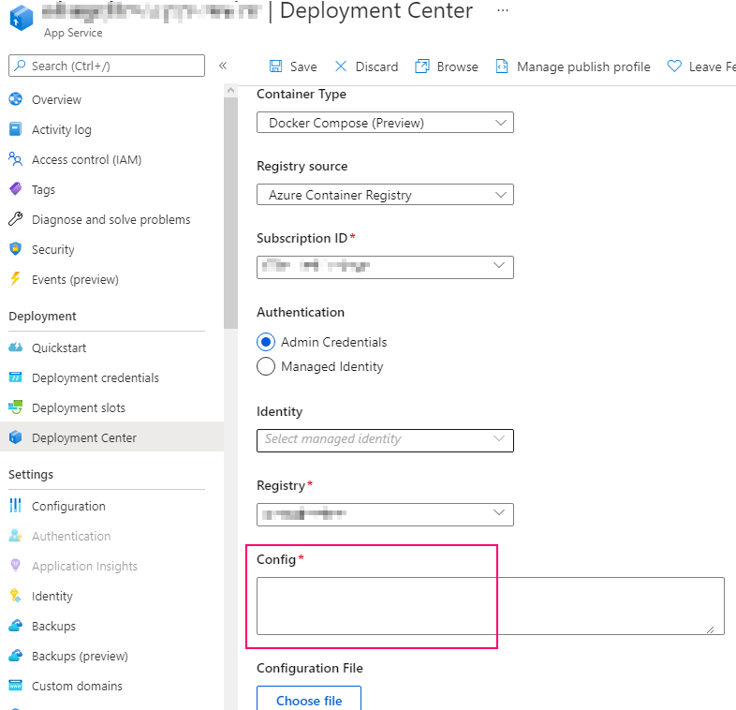Click the Leave Feedback heart icon
Screen dimensions: 736x710
674,67
